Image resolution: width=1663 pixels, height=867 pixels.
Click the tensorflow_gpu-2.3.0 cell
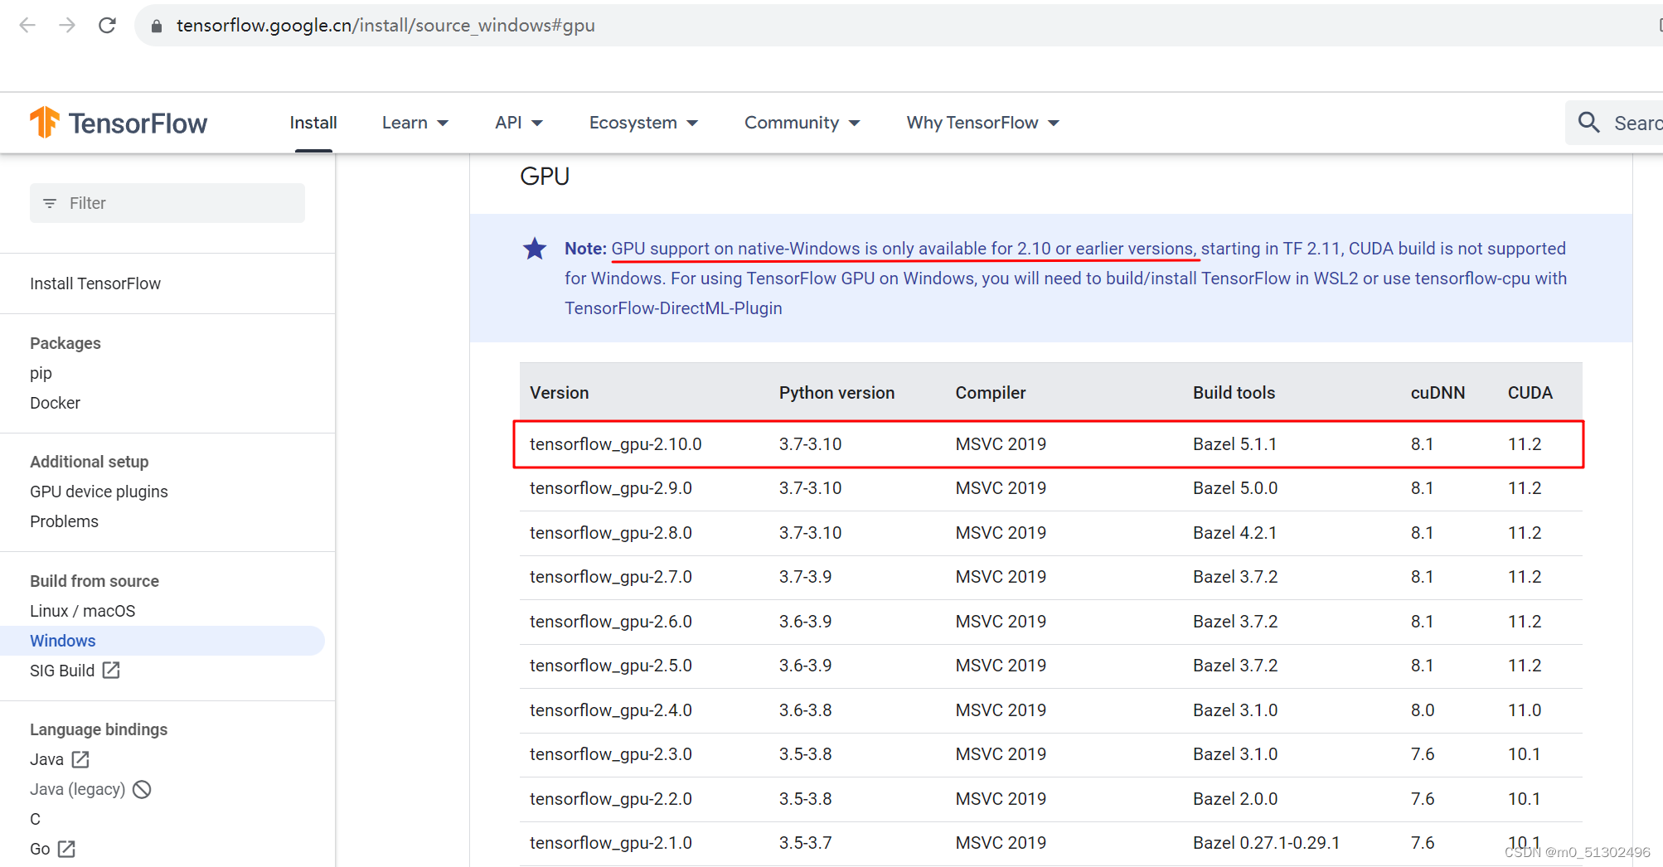pos(611,754)
